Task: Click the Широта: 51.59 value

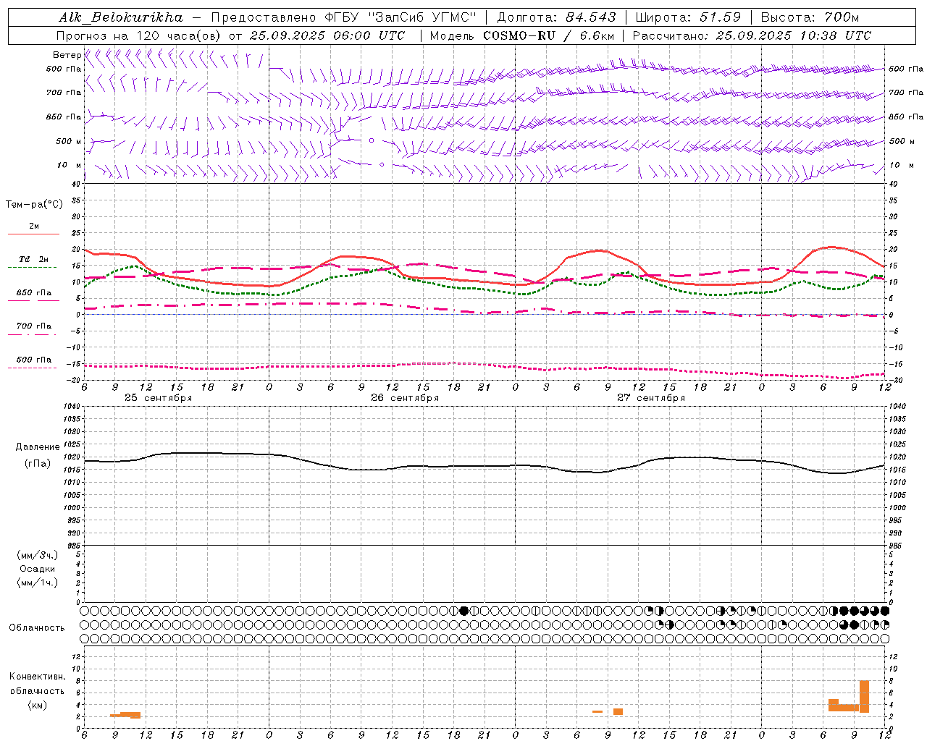Action: coord(688,17)
